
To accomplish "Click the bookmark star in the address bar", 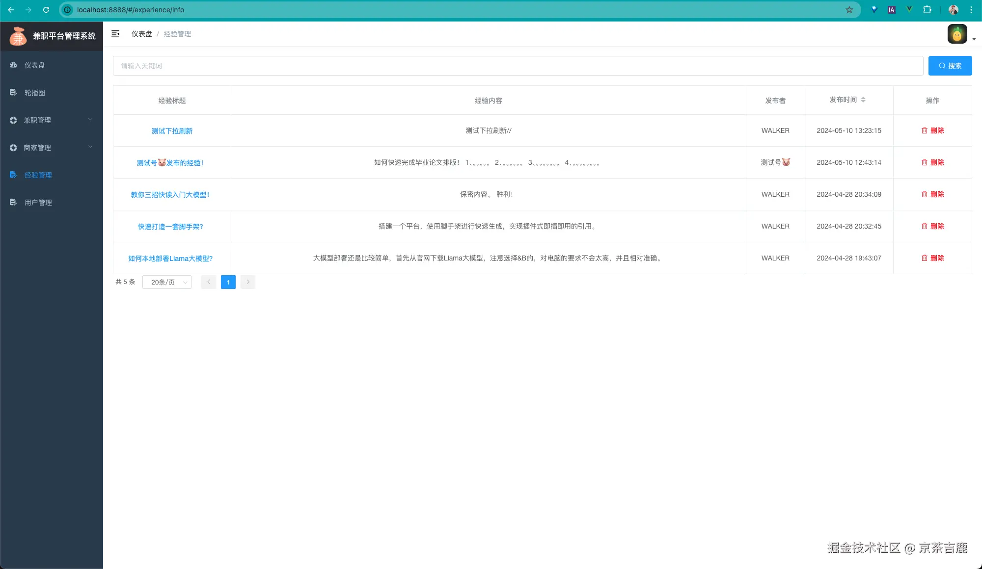I will (849, 9).
